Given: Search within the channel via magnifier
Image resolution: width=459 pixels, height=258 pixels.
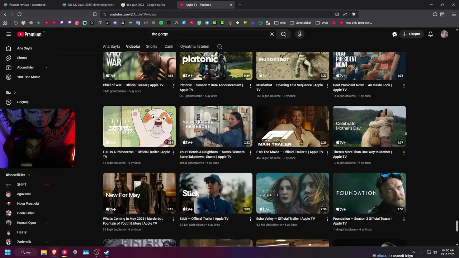Looking at the screenshot, I should coord(220,47).
